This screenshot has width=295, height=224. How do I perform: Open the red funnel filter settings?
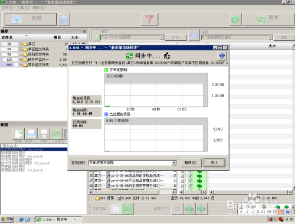pyautogui.click(x=149, y=19)
